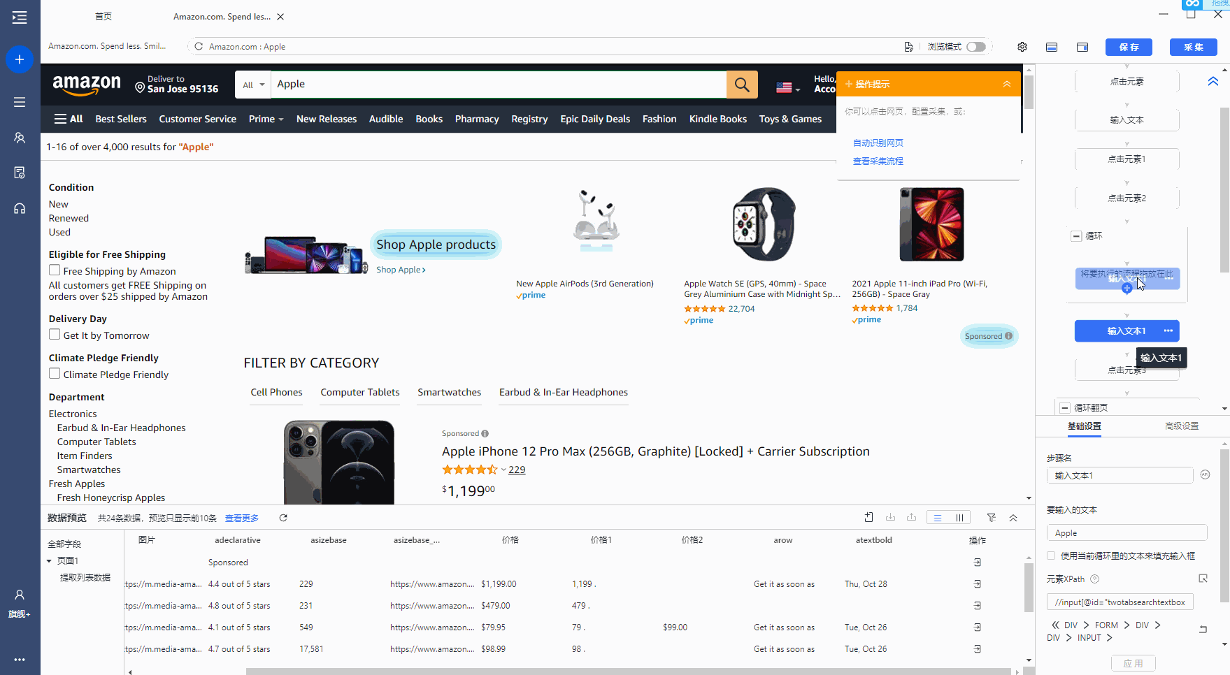Open the customer support headset icon
Viewport: 1230px width, 675px height.
point(20,208)
